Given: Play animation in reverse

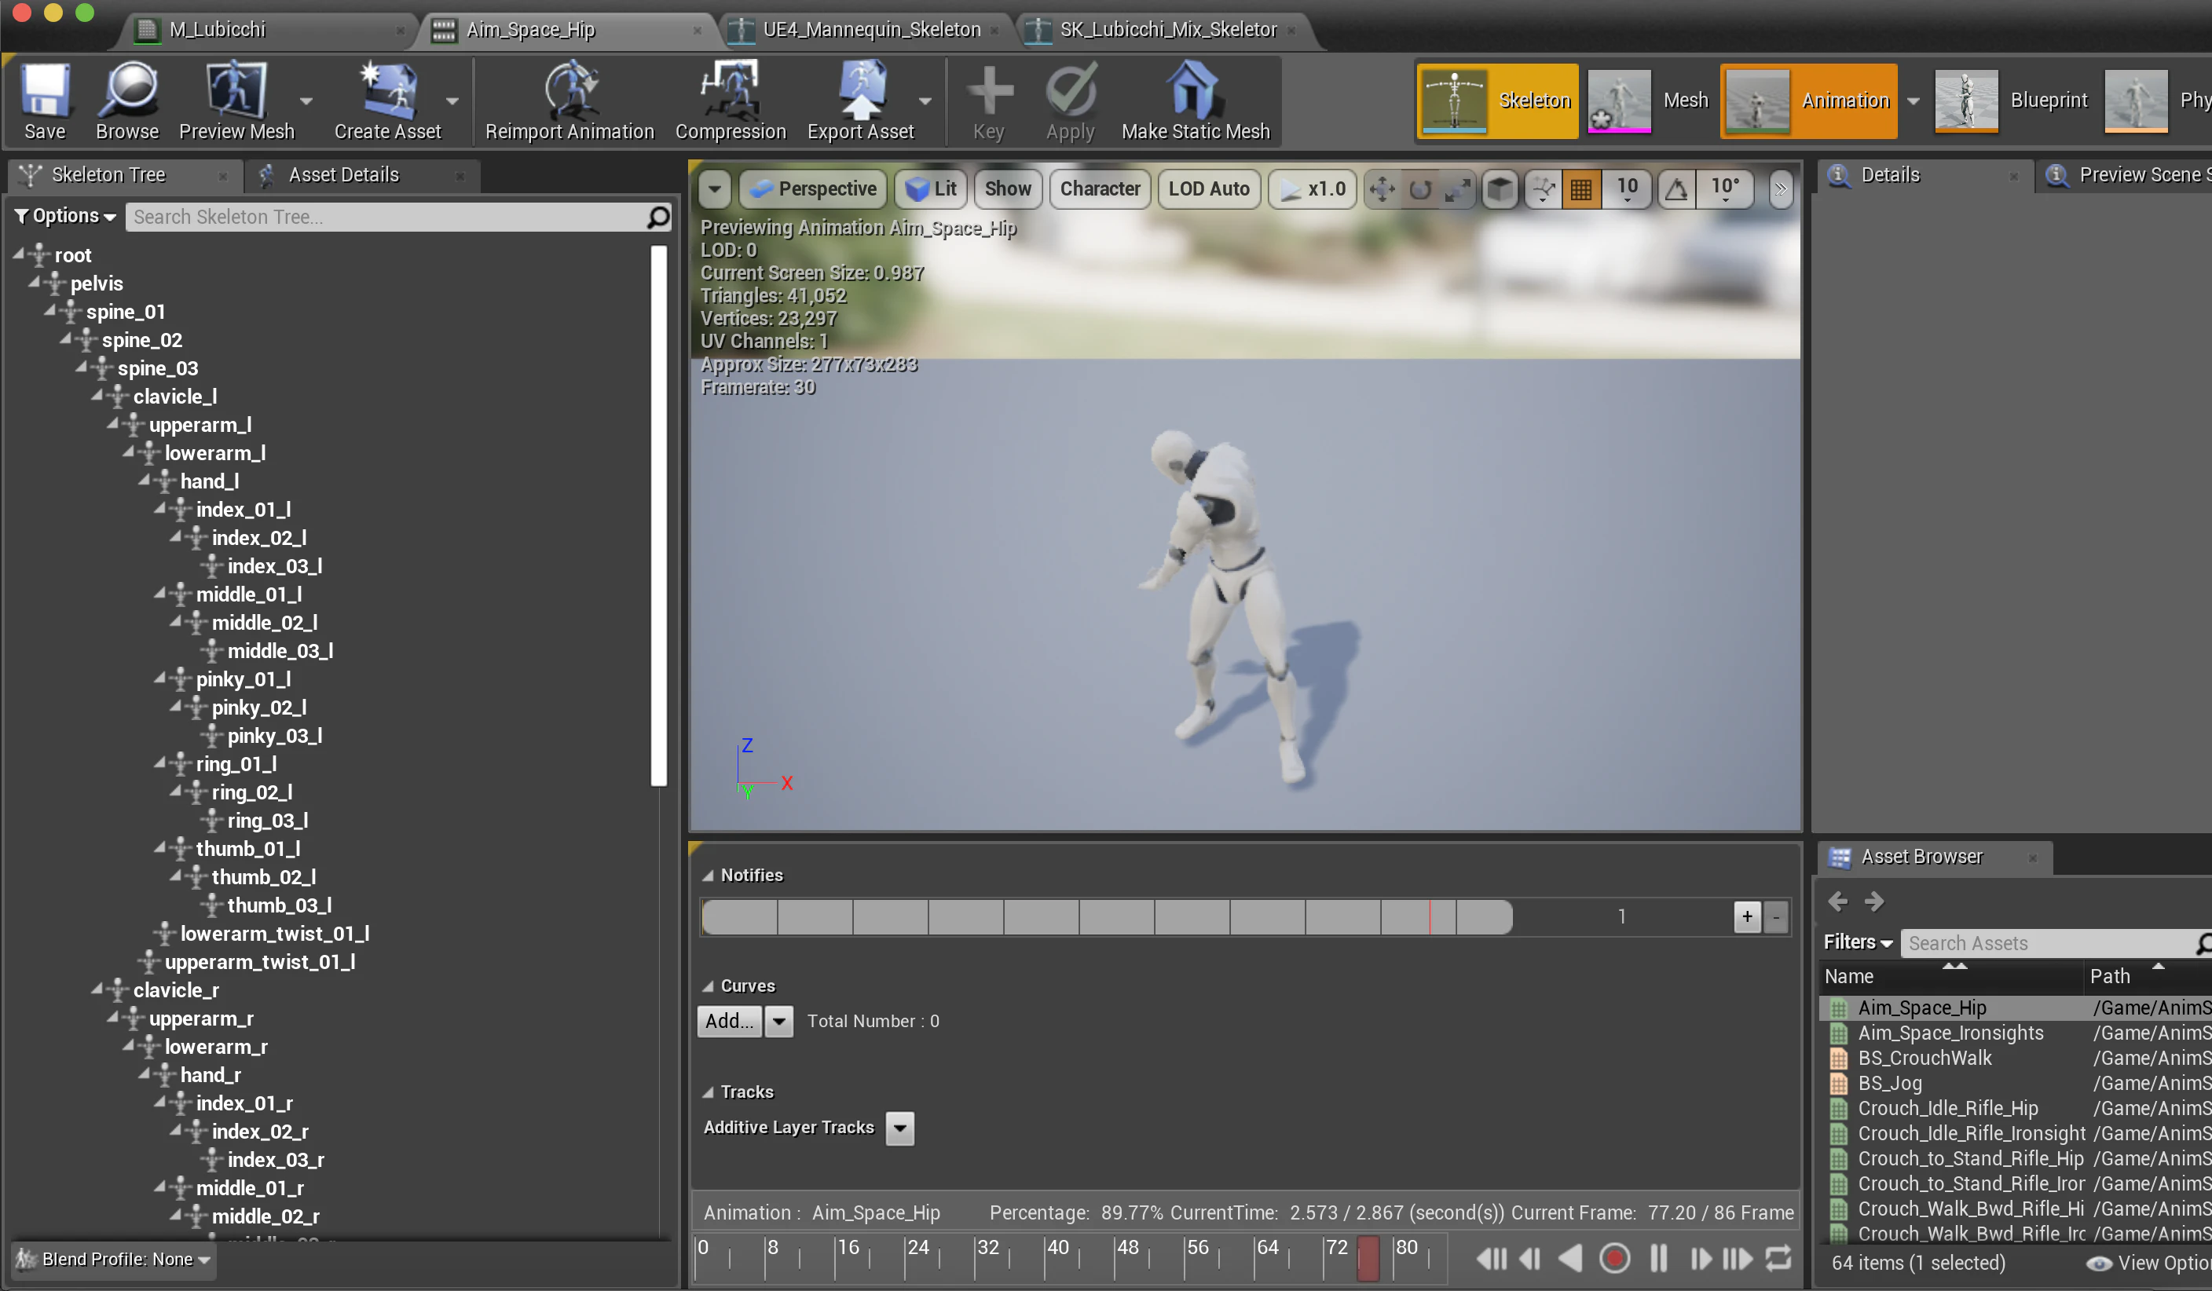Looking at the screenshot, I should point(1570,1259).
